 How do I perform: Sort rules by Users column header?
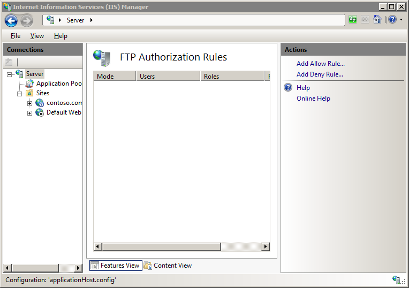click(x=168, y=77)
